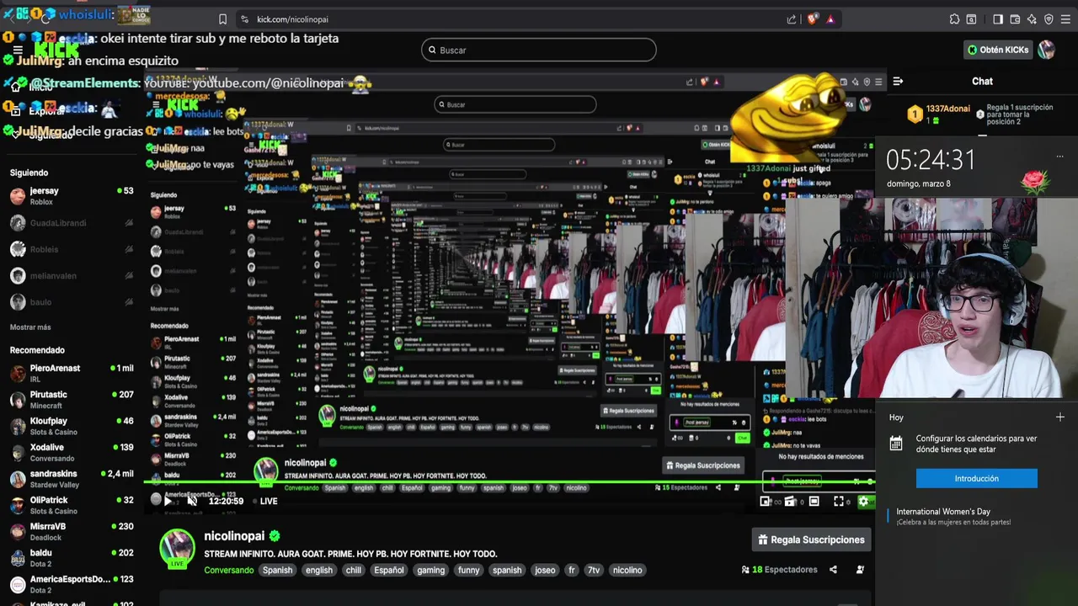
Task: Click the Introducción calendar button
Action: (x=976, y=478)
